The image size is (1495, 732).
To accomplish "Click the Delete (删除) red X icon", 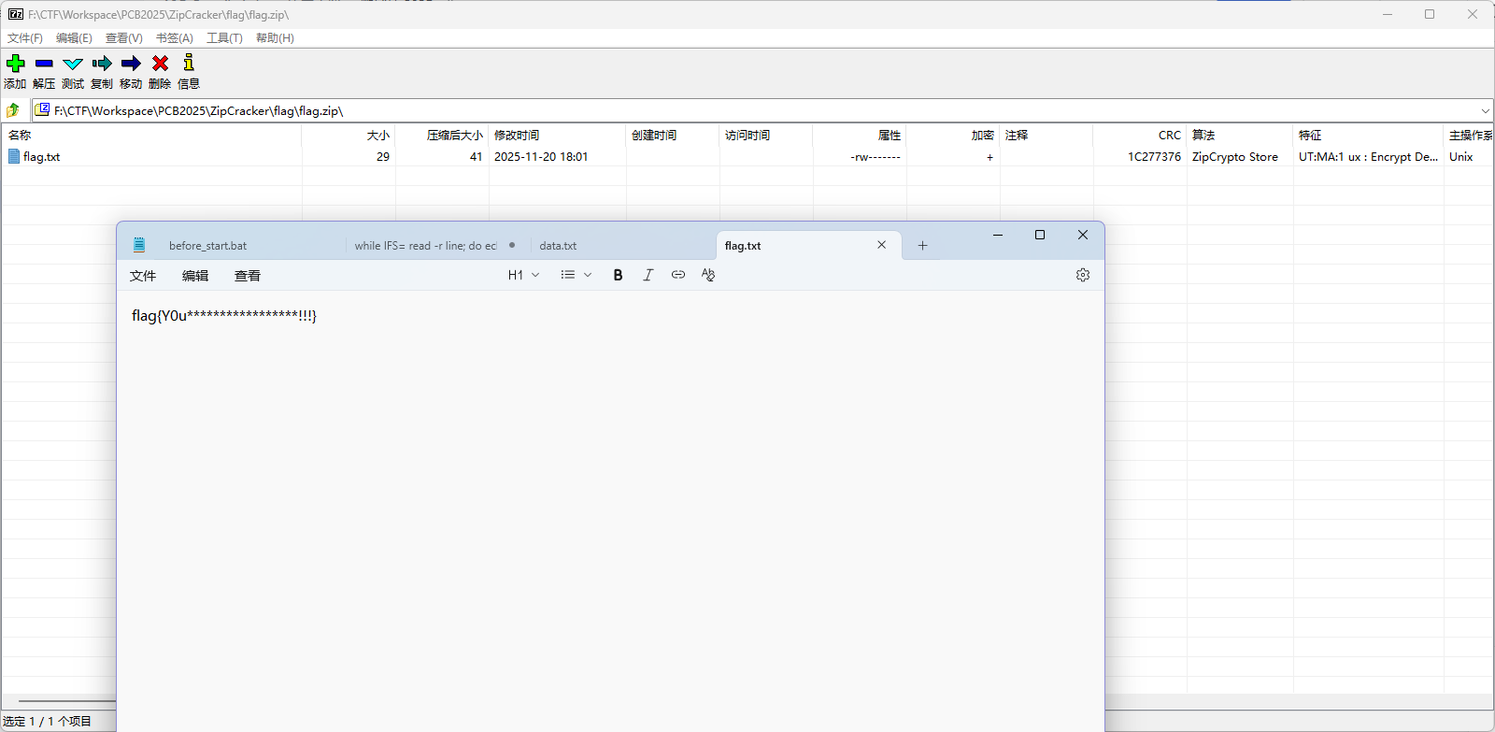I will click(160, 64).
